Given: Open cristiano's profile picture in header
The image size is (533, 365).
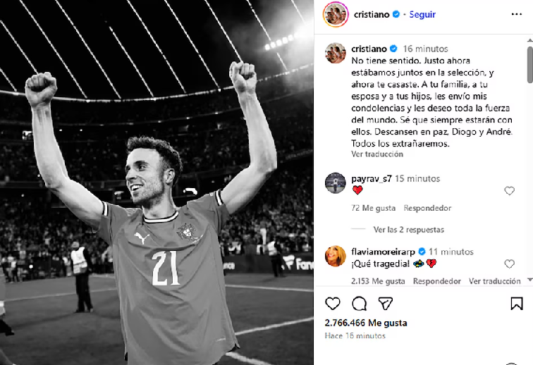Looking at the screenshot, I should tap(336, 14).
